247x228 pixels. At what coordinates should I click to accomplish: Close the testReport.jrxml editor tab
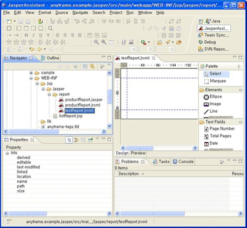point(153,58)
